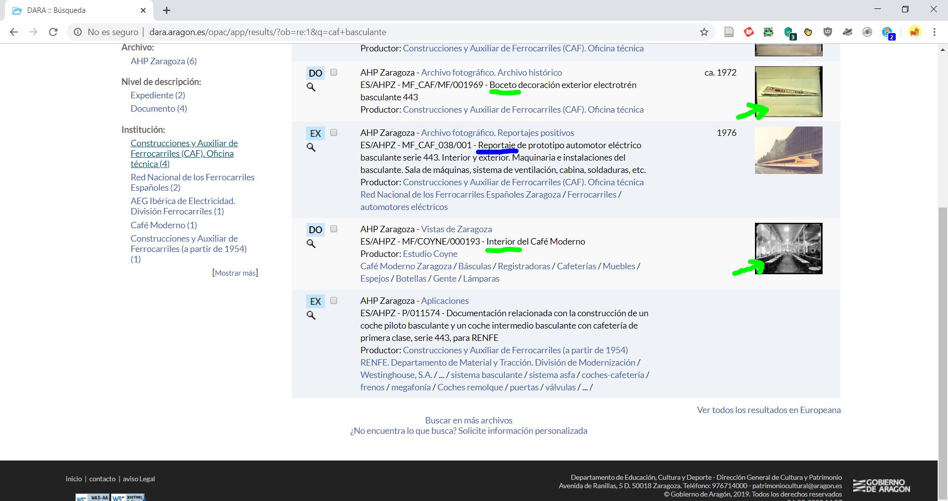The width and height of the screenshot is (948, 501).
Task: Click the magnifier icon for the P/011574 record
Action: (x=311, y=315)
